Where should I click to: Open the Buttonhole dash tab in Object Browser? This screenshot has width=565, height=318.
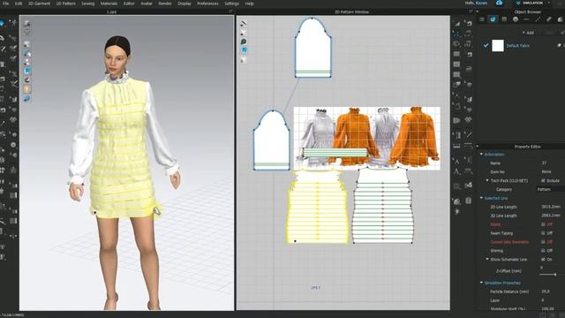pos(526,19)
